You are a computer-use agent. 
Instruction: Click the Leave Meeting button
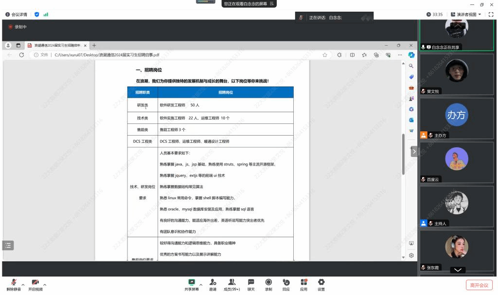click(479, 285)
